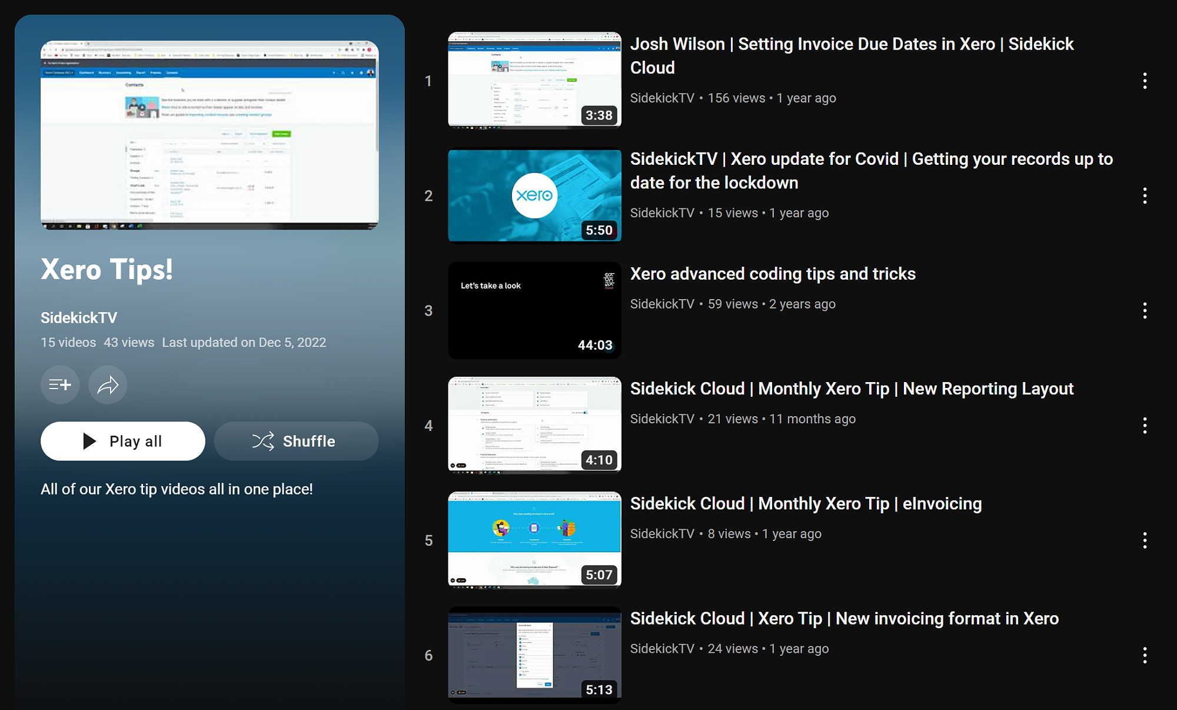1177x710 pixels.
Task: Open the options menu for the eInvoicing video
Action: (1145, 540)
